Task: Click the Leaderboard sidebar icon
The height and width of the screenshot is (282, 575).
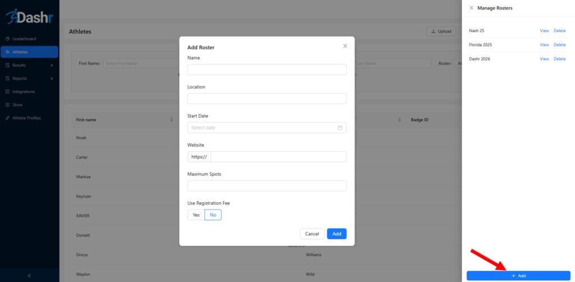Action: pyautogui.click(x=7, y=39)
